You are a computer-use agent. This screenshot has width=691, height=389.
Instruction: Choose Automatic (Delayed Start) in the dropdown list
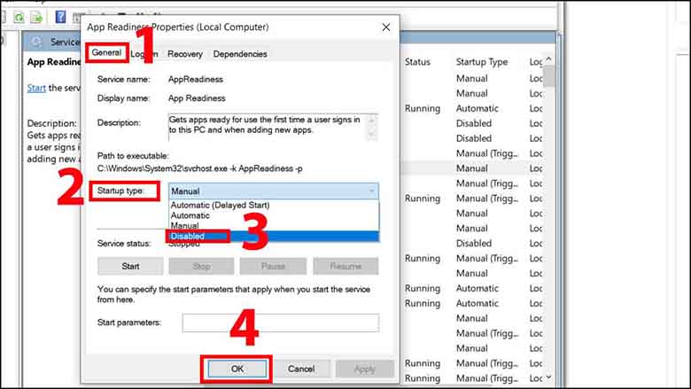221,205
